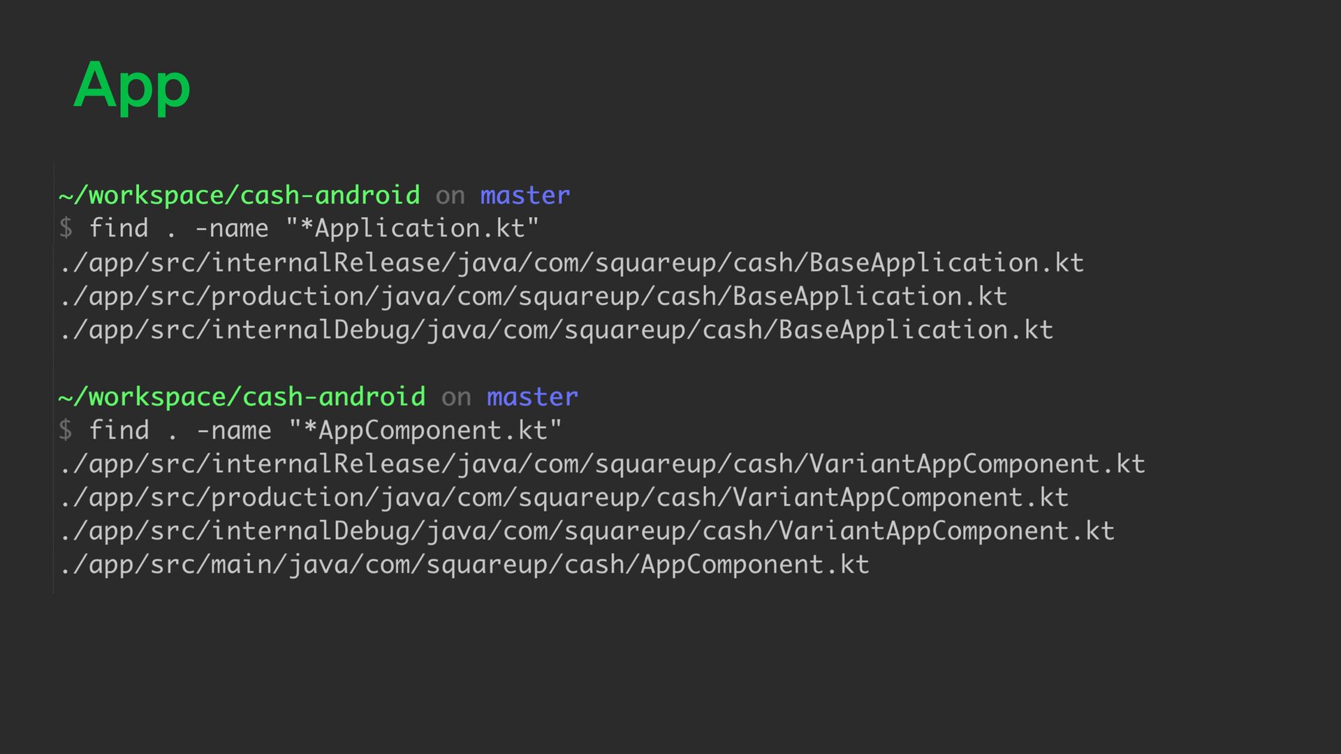
Task: Select the internalDebug BaseApplication.kt path
Action: pyautogui.click(x=556, y=330)
